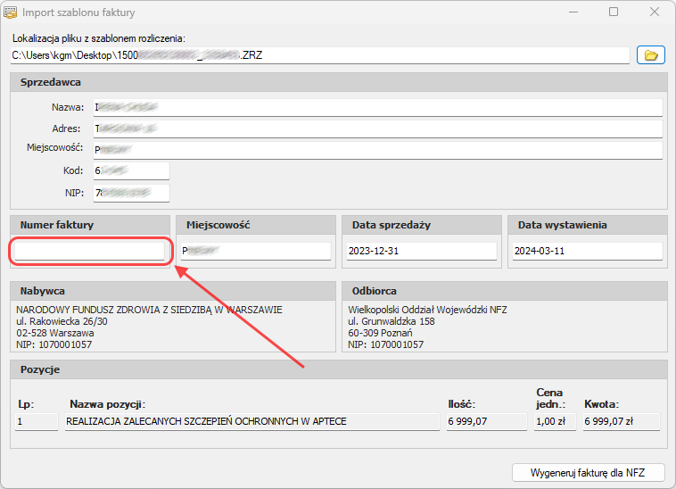The width and height of the screenshot is (676, 489).
Task: Click the seller Kod postal code field
Action: (129, 170)
